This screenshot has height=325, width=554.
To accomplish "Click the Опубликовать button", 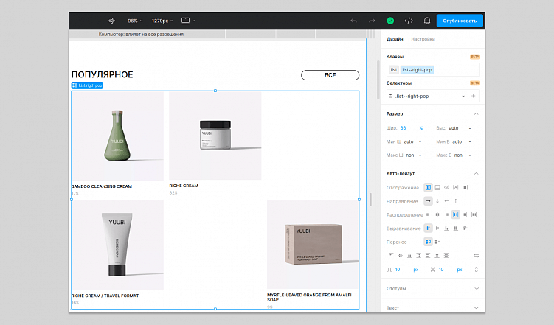I will (460, 21).
